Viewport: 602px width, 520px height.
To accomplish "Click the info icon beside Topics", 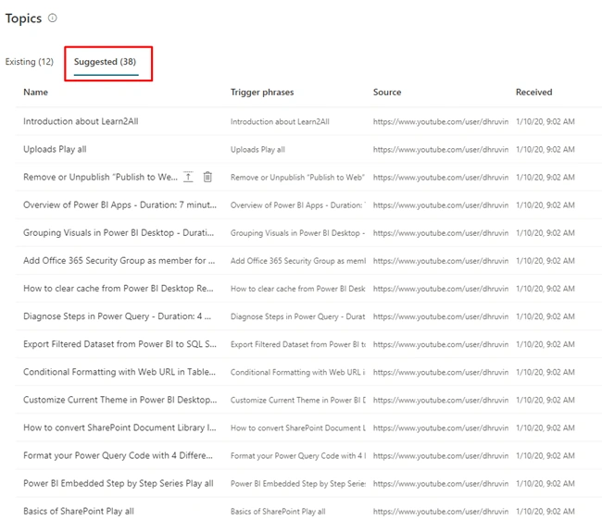I will click(x=52, y=18).
